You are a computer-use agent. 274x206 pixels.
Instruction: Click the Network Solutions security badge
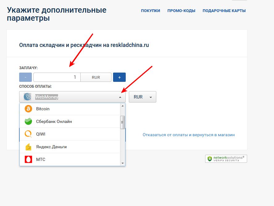(226, 159)
